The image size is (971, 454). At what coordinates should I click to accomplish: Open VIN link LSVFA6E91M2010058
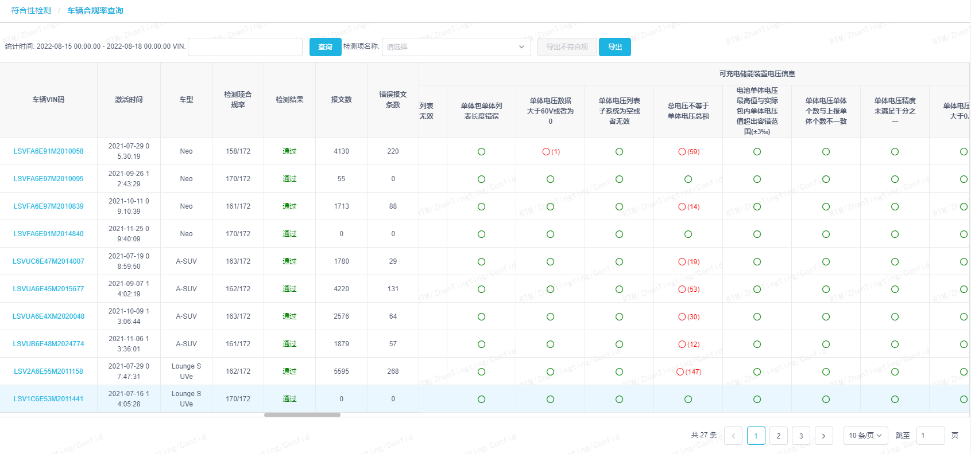click(48, 151)
